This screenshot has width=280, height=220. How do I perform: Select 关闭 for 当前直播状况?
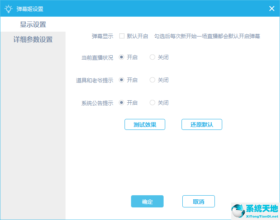152,57
